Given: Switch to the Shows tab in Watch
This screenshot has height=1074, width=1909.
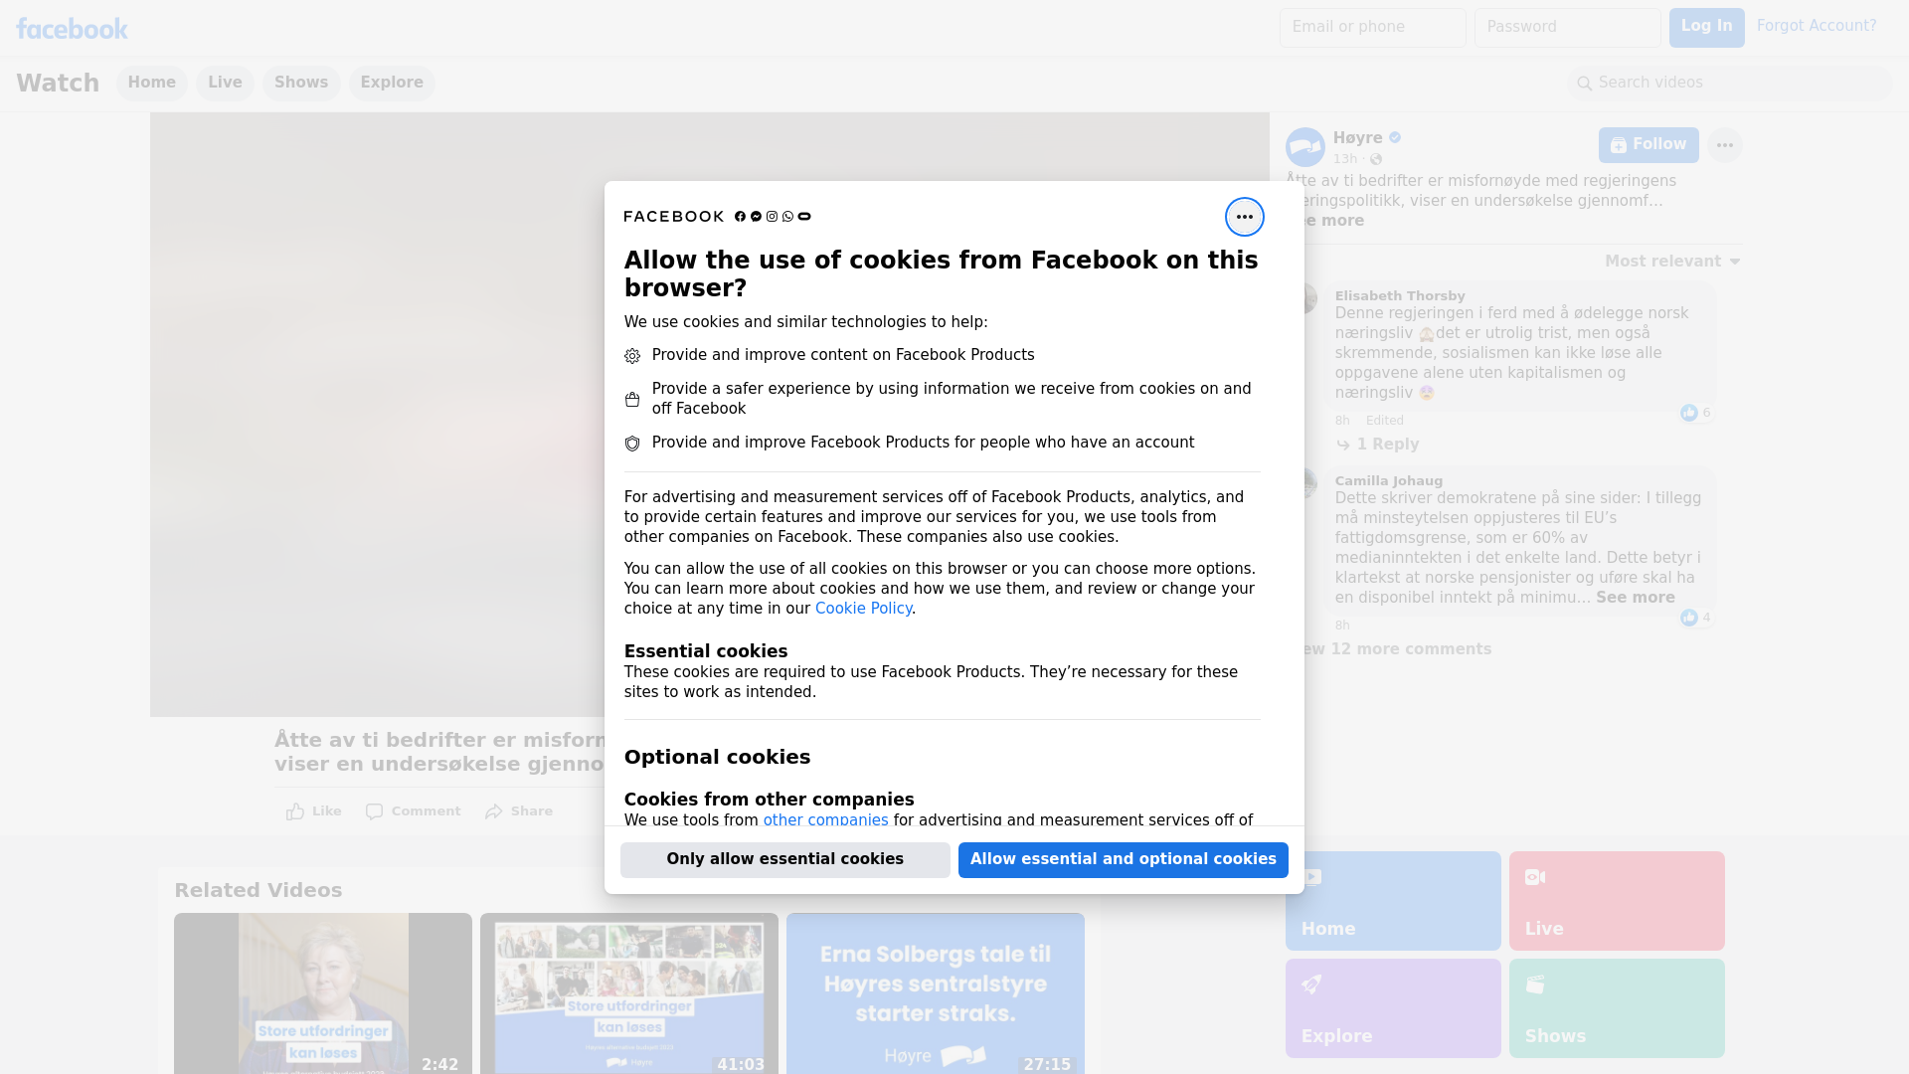Looking at the screenshot, I should 301,83.
